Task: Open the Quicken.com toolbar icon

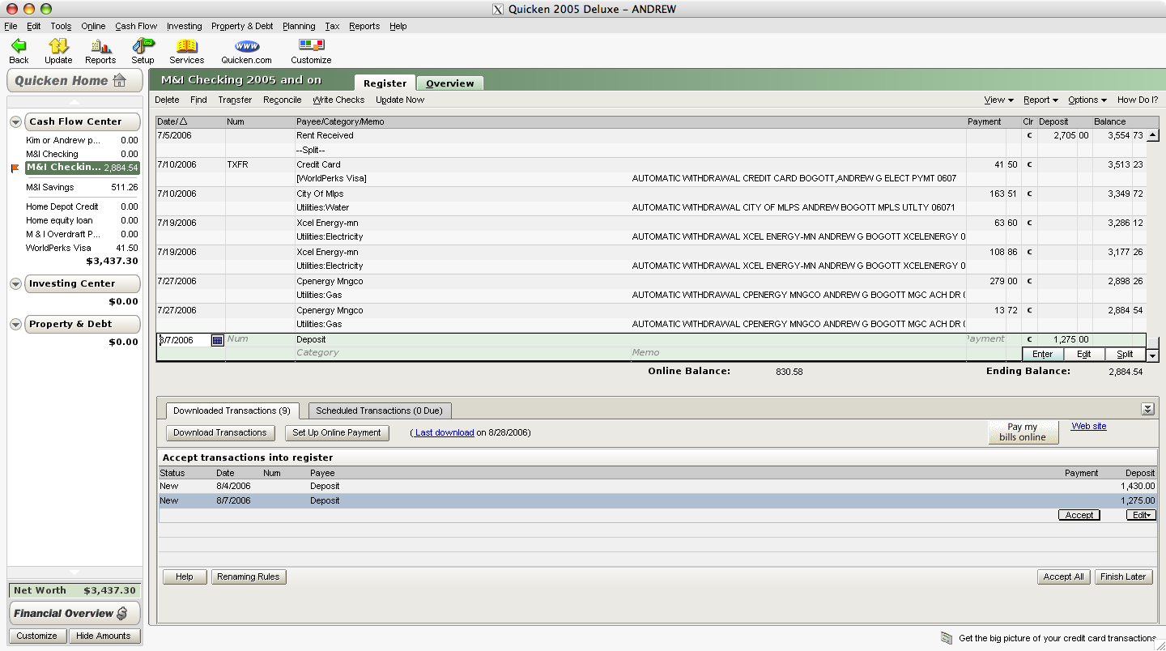Action: (247, 50)
